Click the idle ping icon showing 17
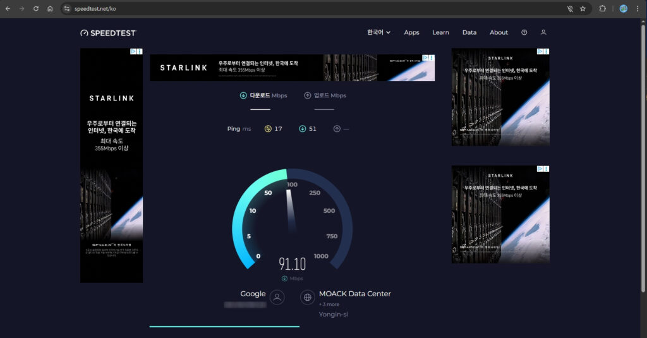This screenshot has height=338, width=647. pos(268,129)
